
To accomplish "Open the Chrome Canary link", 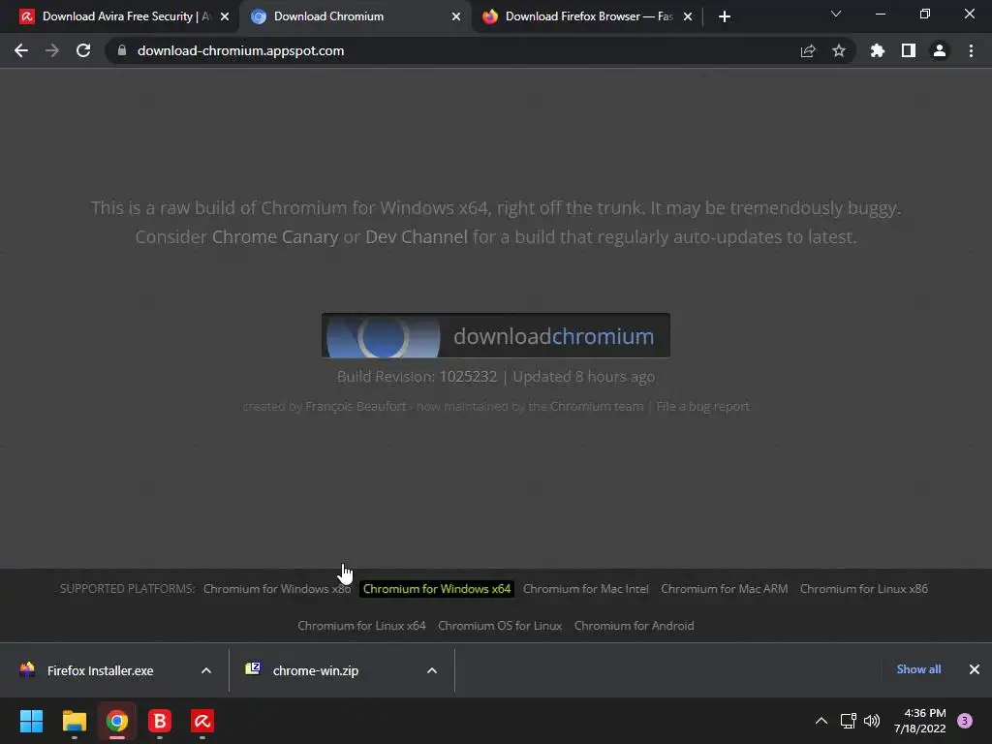I will (x=275, y=236).
